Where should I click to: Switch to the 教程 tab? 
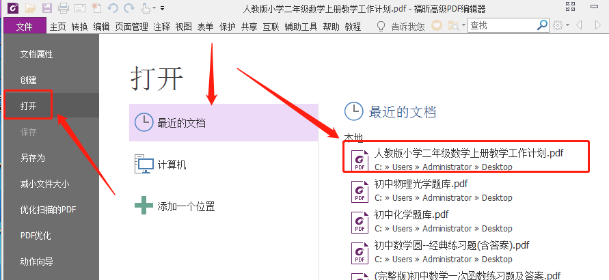[353, 27]
